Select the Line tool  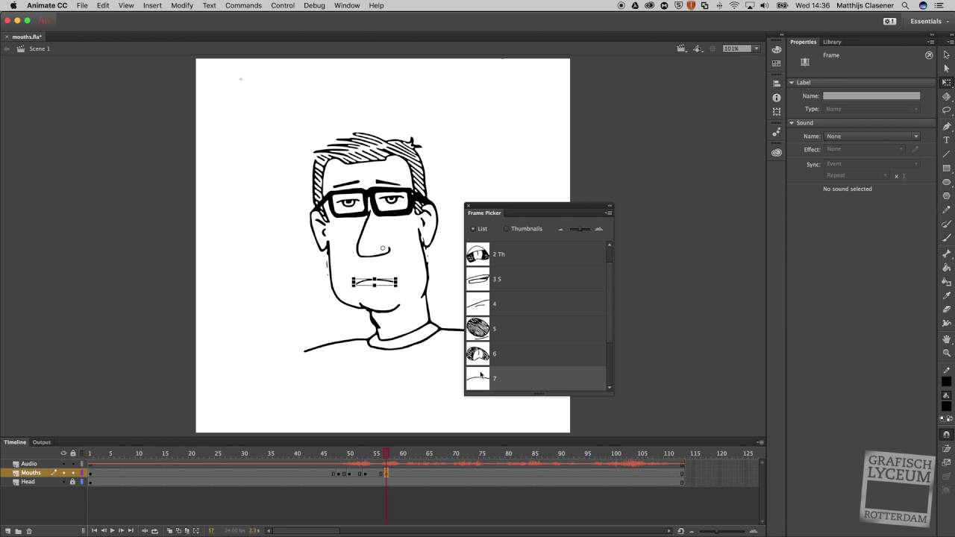pyautogui.click(x=946, y=154)
